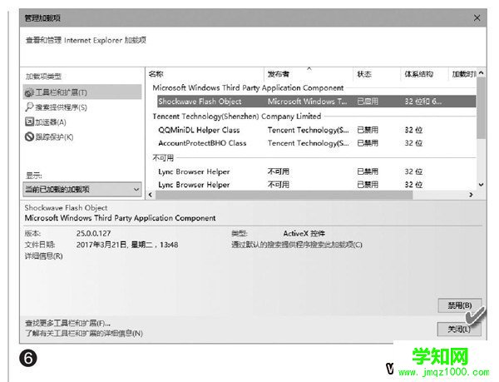Close the 管理加载项 dialog with X
The height and width of the screenshot is (382, 499).
(x=477, y=17)
